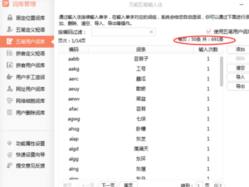Select the entry 落满天
Viewport: 249px width, 187px height.
tap(141, 149)
